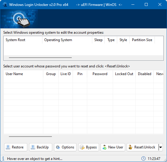This screenshot has width=167, height=162.
Task: Click the info icon in status bar
Action: [x=3, y=159]
